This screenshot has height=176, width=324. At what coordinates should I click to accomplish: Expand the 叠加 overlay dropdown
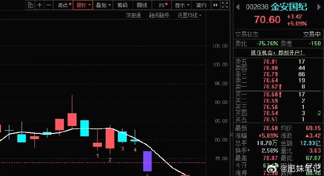tap(103, 5)
